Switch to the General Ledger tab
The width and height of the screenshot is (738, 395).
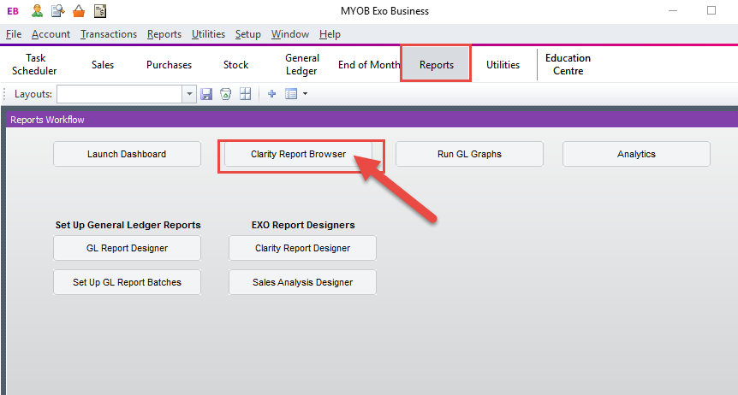pos(301,64)
